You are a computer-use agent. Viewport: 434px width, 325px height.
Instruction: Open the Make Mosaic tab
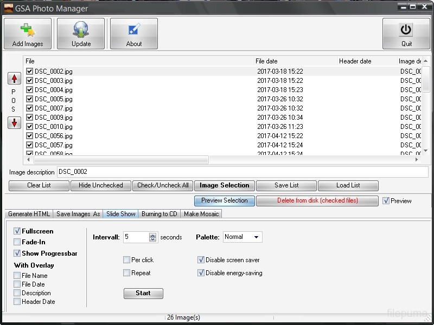pos(201,214)
